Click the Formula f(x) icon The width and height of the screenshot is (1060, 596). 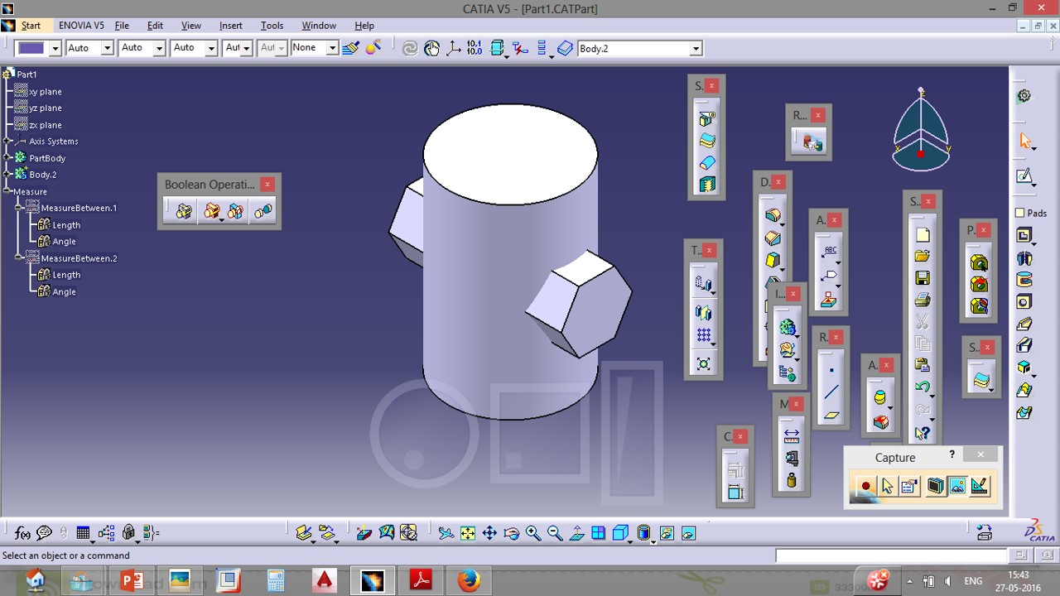[22, 533]
